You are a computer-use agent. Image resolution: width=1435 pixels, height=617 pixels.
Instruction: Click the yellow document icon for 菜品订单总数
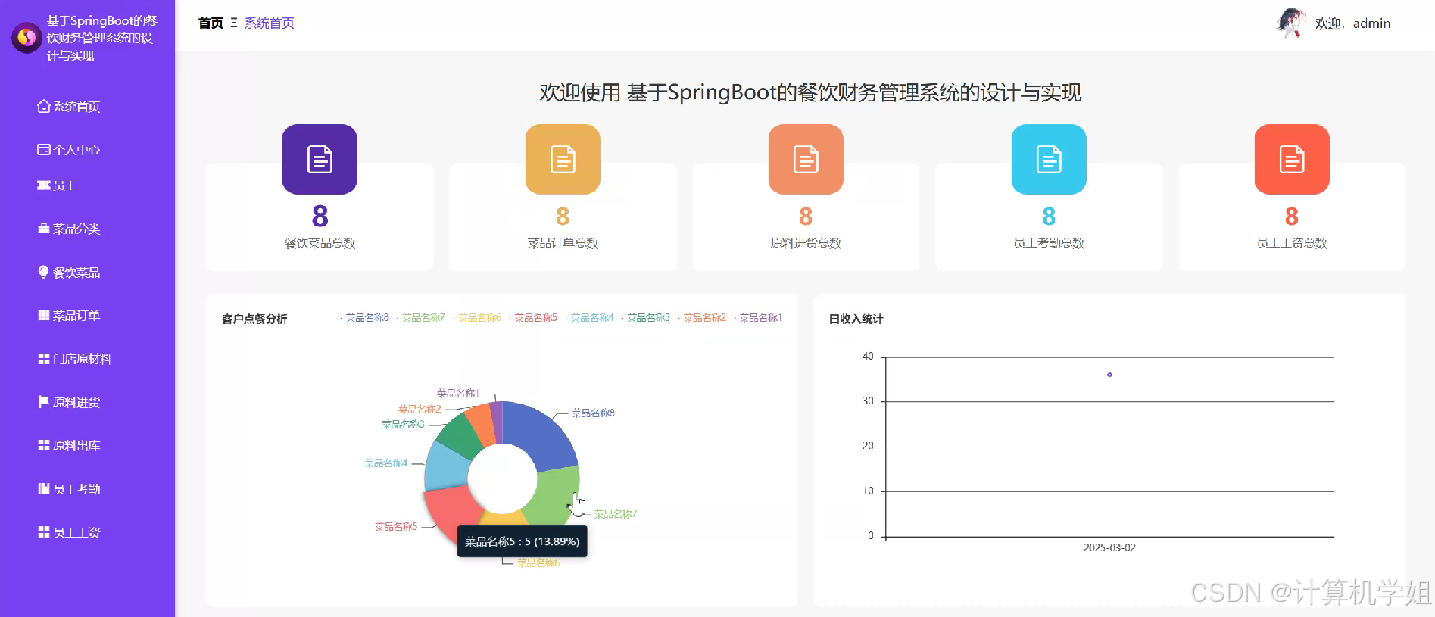click(563, 159)
